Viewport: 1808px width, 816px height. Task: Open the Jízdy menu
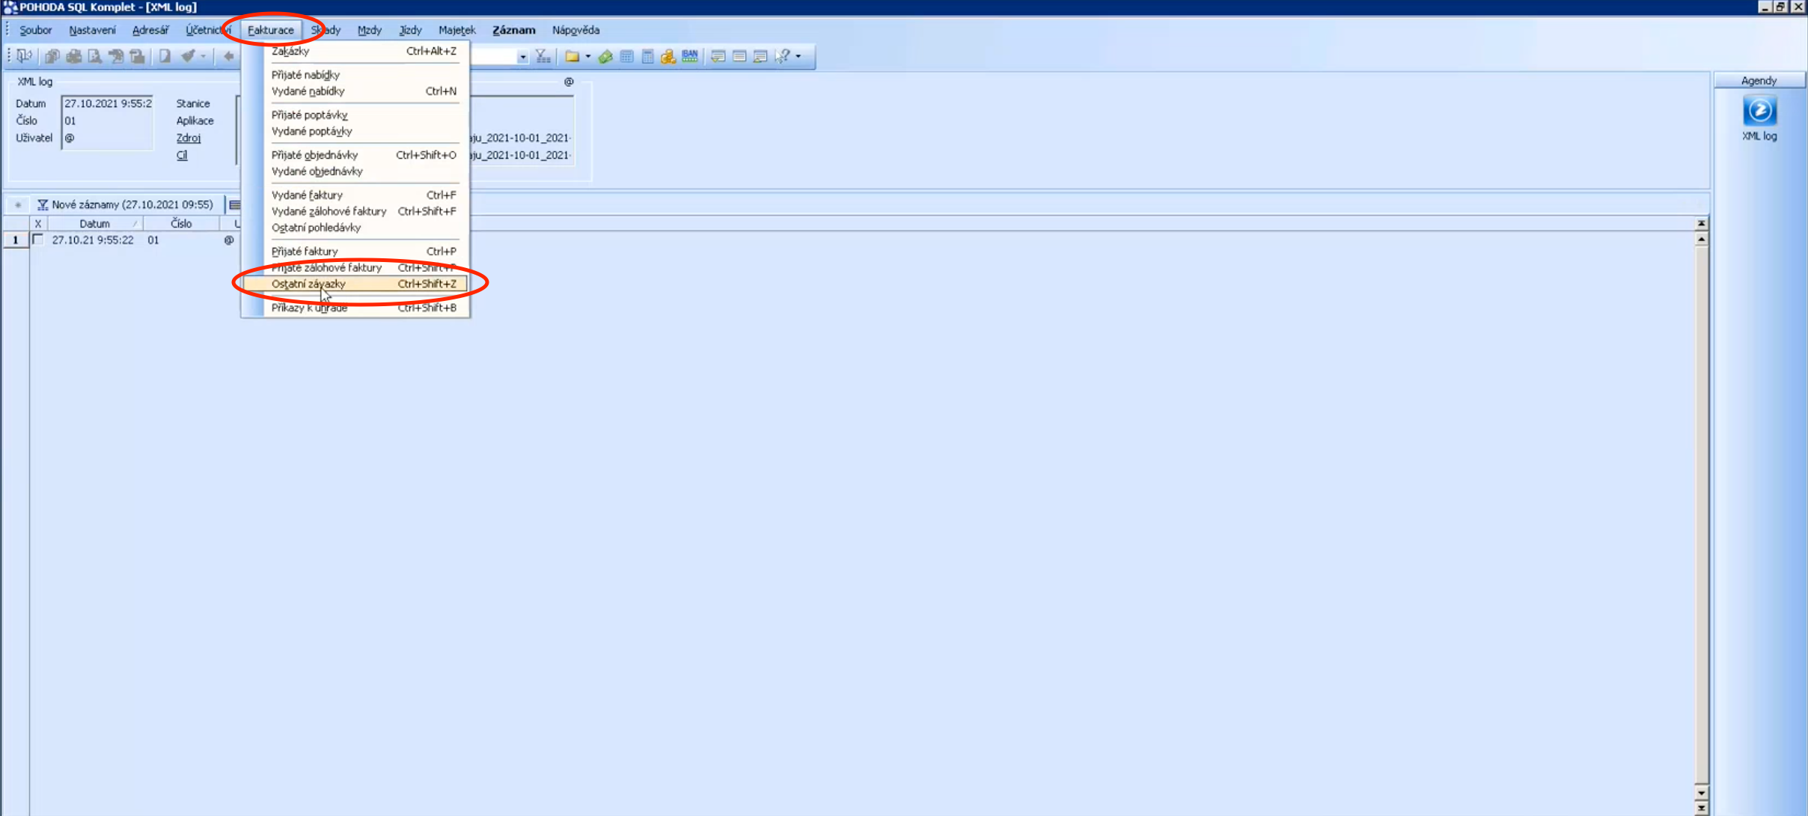point(410,30)
